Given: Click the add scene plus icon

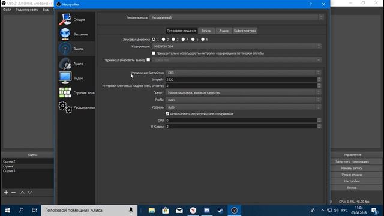Looking at the screenshot, I should pyautogui.click(x=6, y=193).
